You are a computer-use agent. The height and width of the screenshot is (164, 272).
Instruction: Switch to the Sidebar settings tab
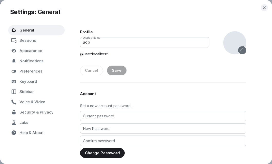[27, 92]
